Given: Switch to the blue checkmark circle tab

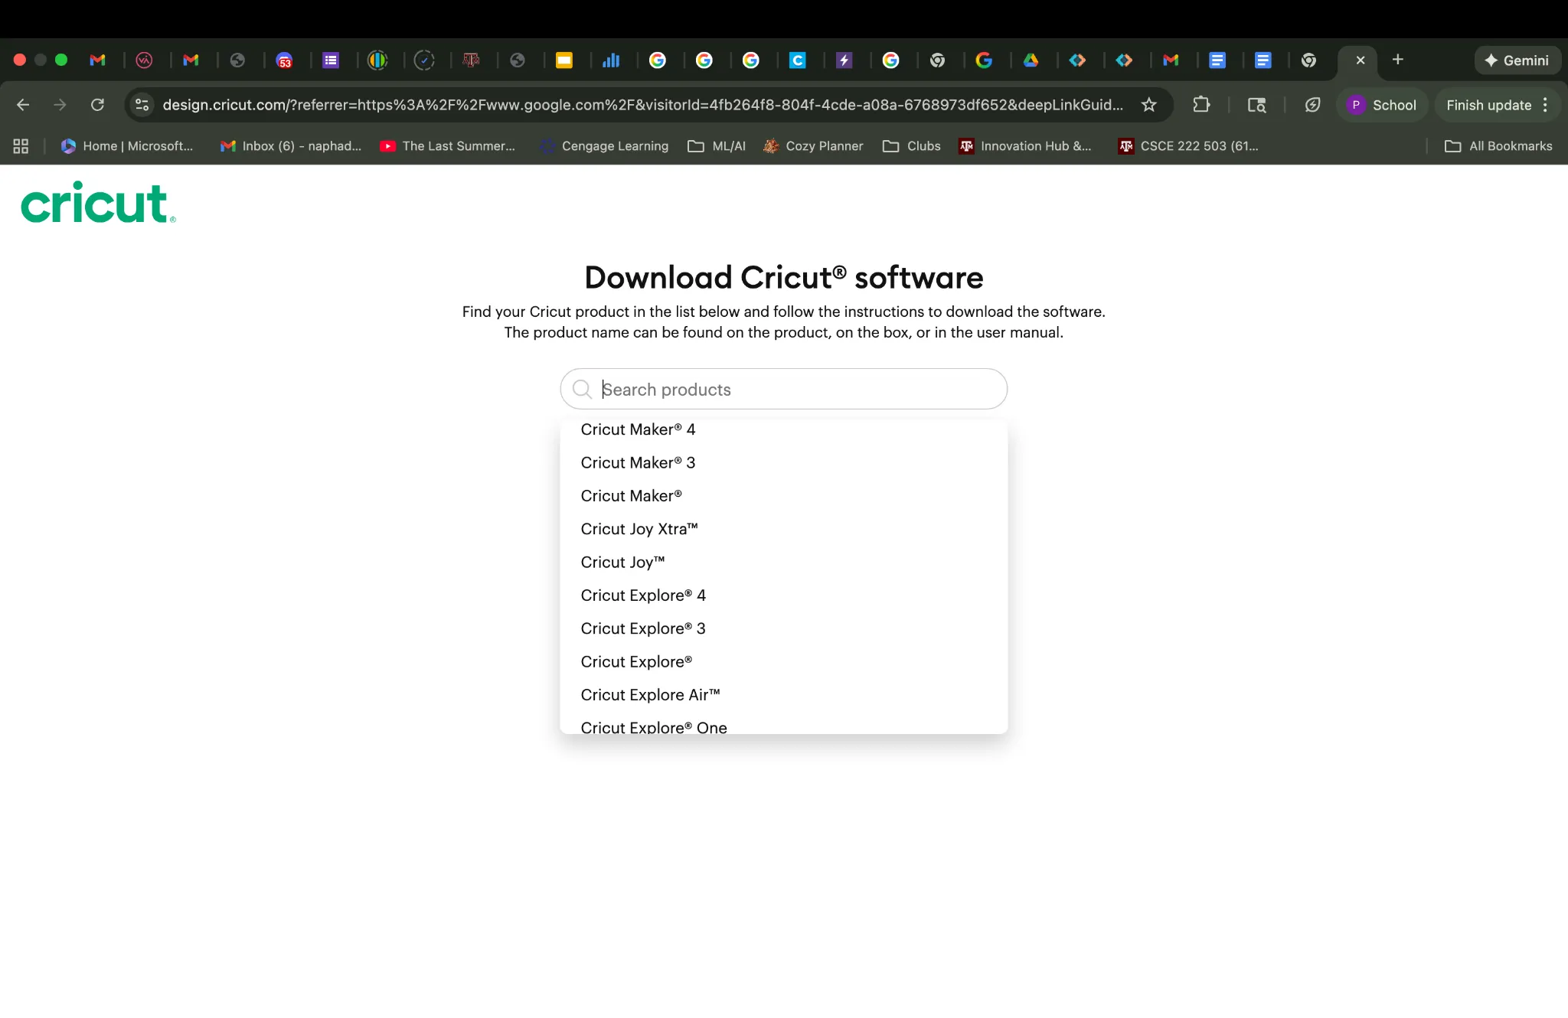Looking at the screenshot, I should point(424,60).
